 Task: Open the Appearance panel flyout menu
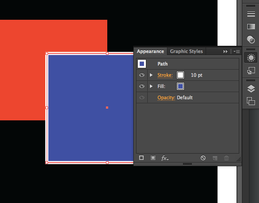click(237, 51)
